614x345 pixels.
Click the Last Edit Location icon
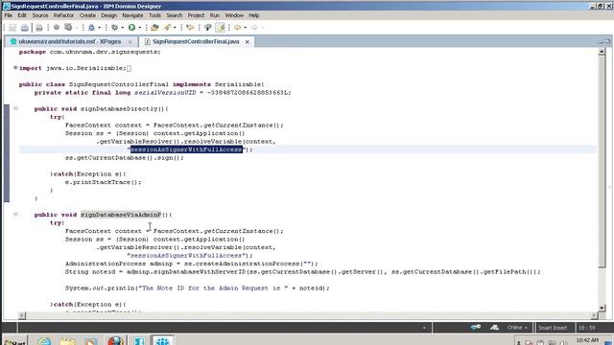point(190,28)
